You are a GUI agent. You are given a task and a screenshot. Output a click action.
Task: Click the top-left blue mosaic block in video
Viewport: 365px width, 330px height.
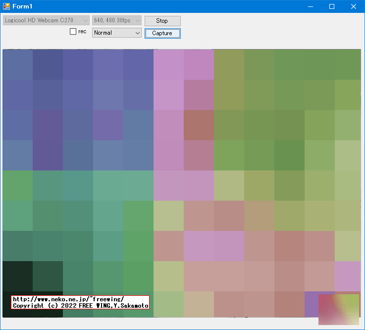pos(17,64)
